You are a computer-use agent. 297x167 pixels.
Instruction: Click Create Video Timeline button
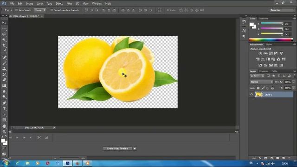[x=117, y=148]
